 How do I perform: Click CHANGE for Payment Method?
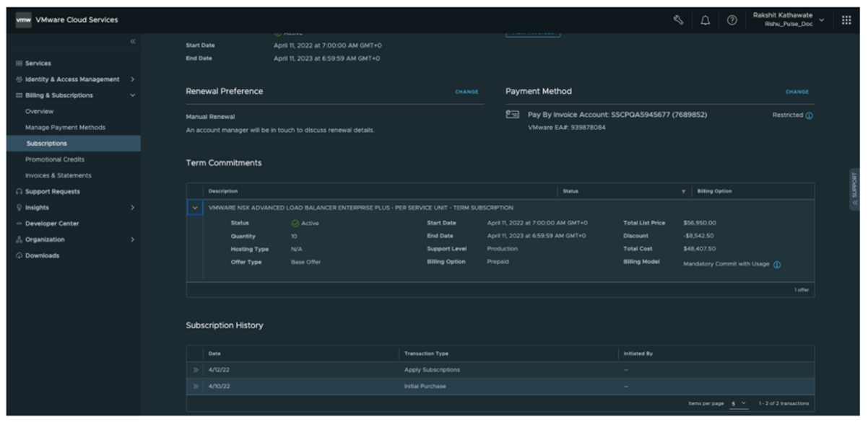[797, 92]
